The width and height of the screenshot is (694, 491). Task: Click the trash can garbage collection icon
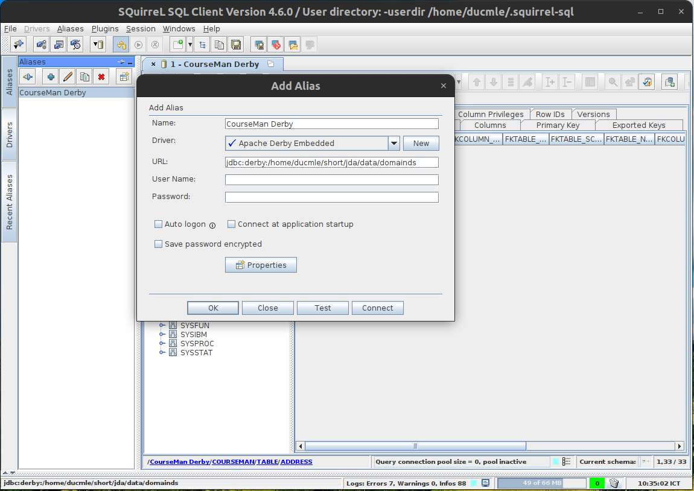point(614,483)
